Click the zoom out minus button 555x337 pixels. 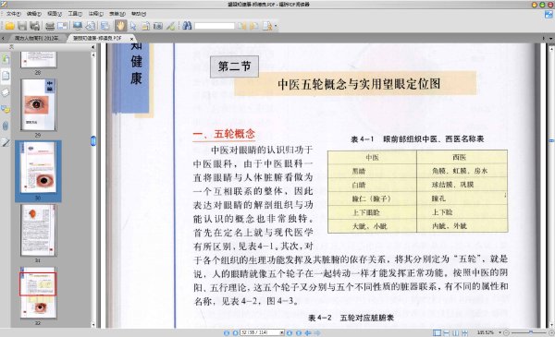tap(507, 332)
